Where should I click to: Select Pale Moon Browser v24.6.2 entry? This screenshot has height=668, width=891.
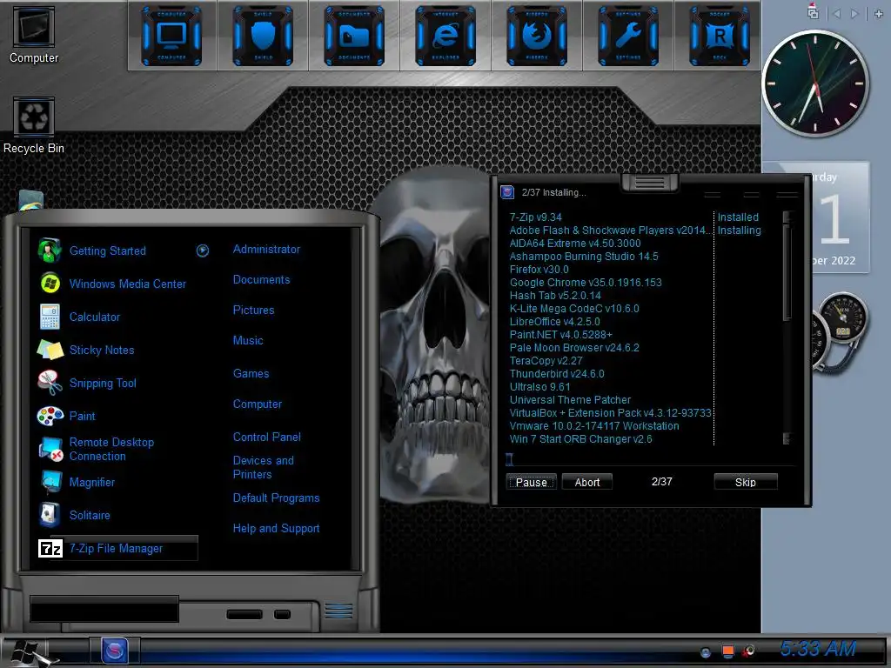(x=574, y=348)
